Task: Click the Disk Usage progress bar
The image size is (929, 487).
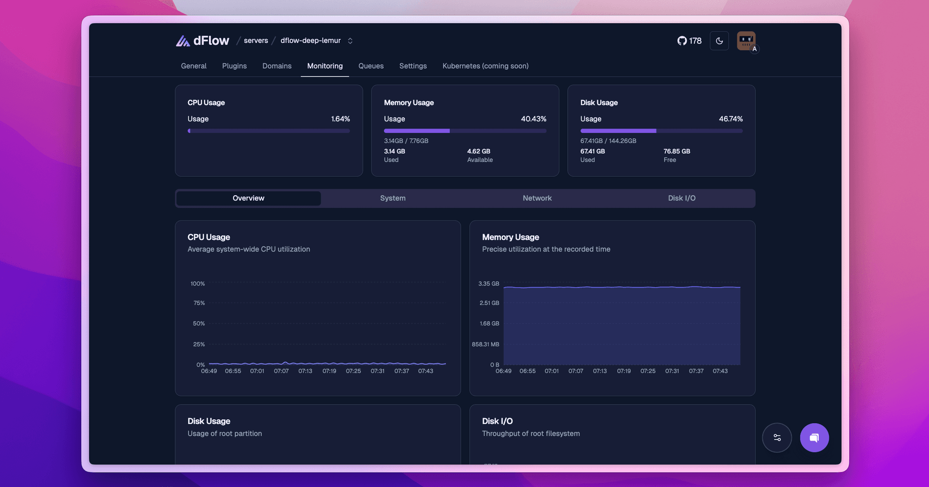Action: point(661,131)
